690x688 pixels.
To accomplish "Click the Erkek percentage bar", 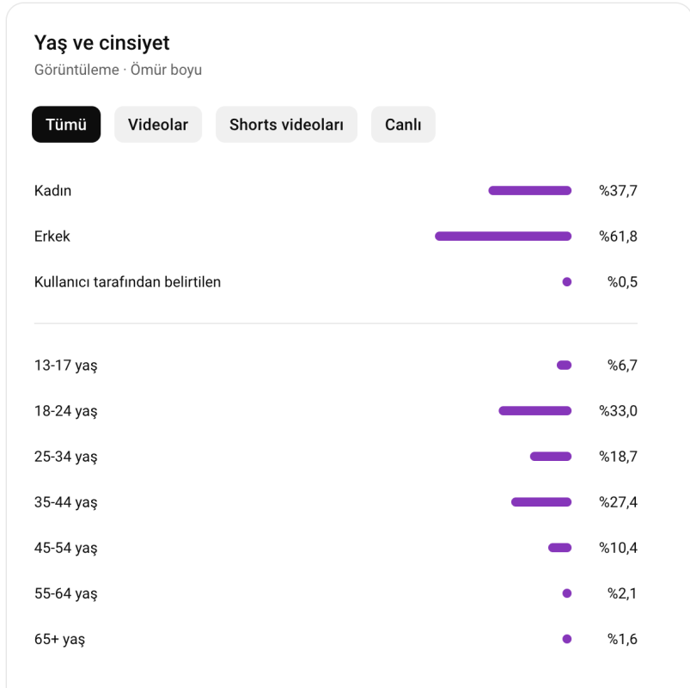I will click(503, 236).
